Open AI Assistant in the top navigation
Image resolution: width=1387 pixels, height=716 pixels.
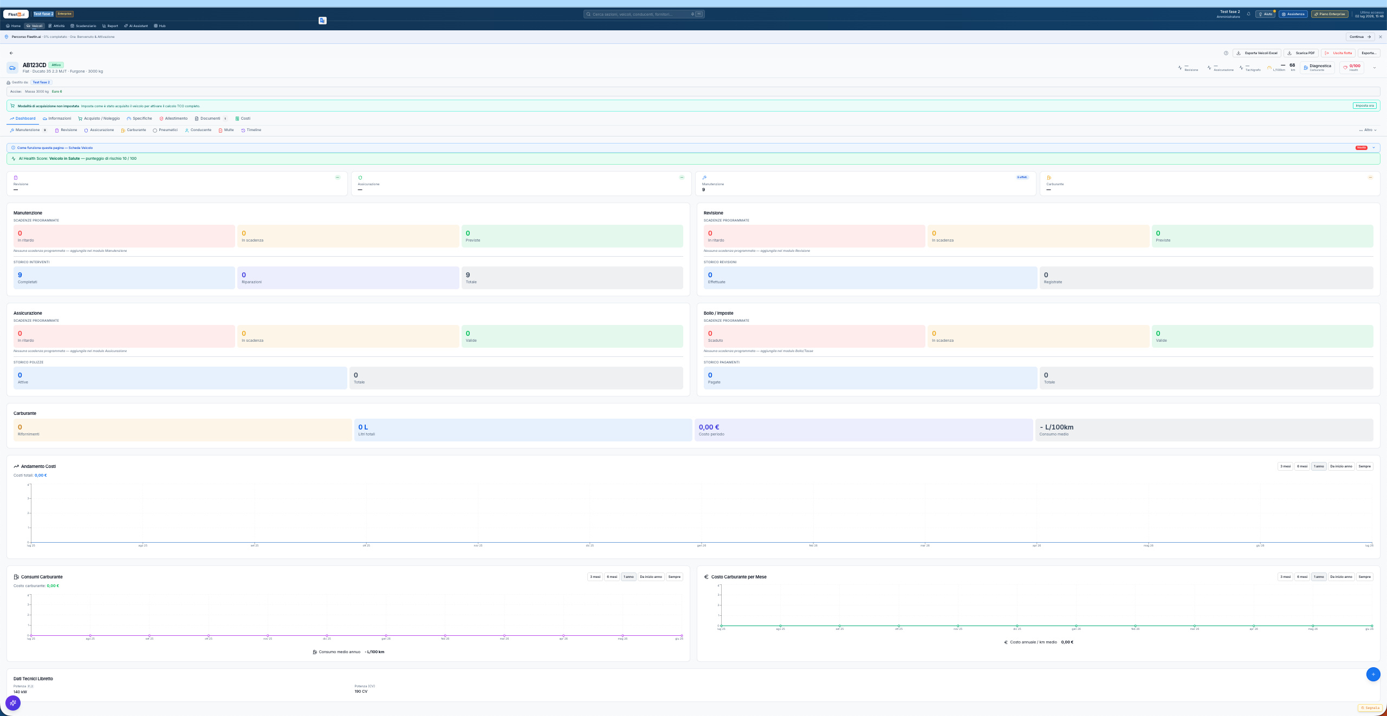135,26
